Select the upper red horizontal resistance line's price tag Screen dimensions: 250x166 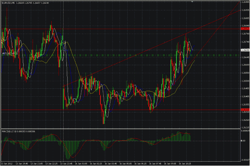coord(245,29)
